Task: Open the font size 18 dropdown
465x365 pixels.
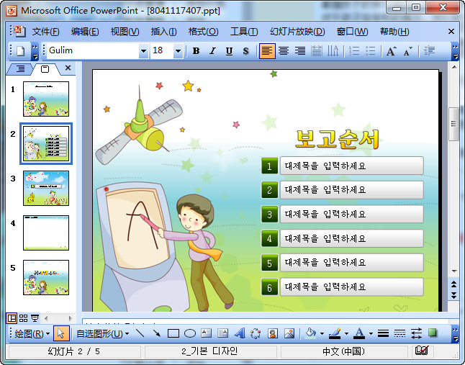Action: pyautogui.click(x=178, y=51)
